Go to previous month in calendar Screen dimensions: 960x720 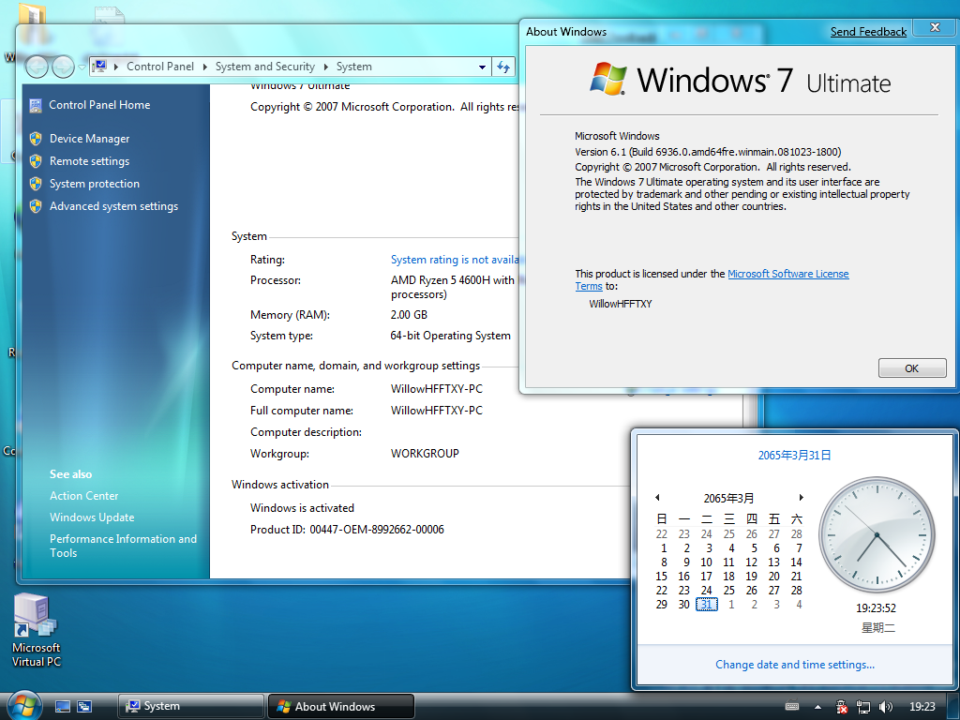click(657, 497)
